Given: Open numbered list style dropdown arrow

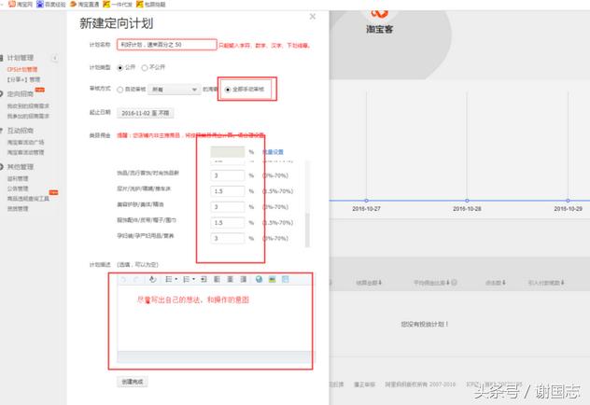Looking at the screenshot, I should [x=176, y=279].
